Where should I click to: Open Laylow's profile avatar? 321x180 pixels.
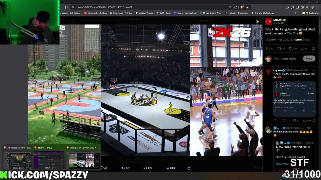coord(269,72)
